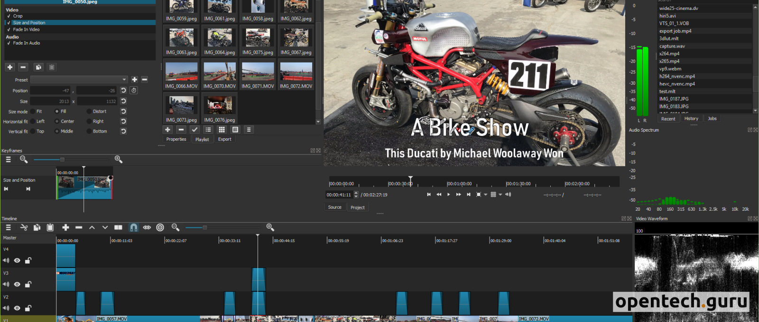
Task: Open the grid overlay dropdown arrow
Action: (500, 195)
